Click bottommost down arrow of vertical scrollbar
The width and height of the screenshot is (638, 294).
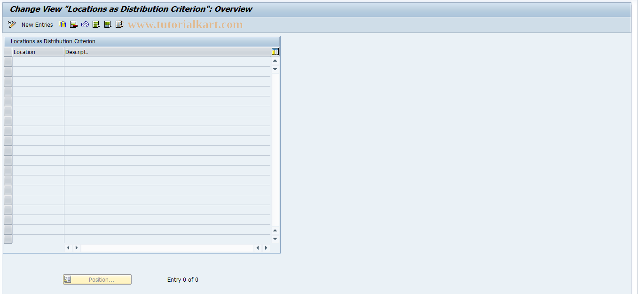(275, 239)
